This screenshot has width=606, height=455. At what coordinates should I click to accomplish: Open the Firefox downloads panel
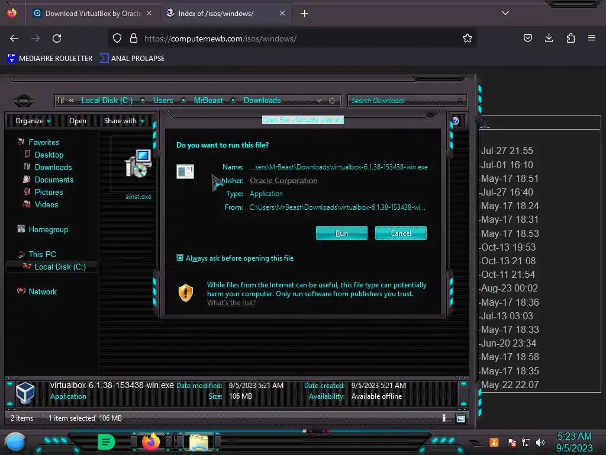pyautogui.click(x=549, y=38)
